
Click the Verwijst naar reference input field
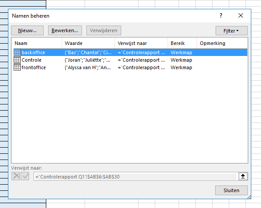(x=136, y=177)
